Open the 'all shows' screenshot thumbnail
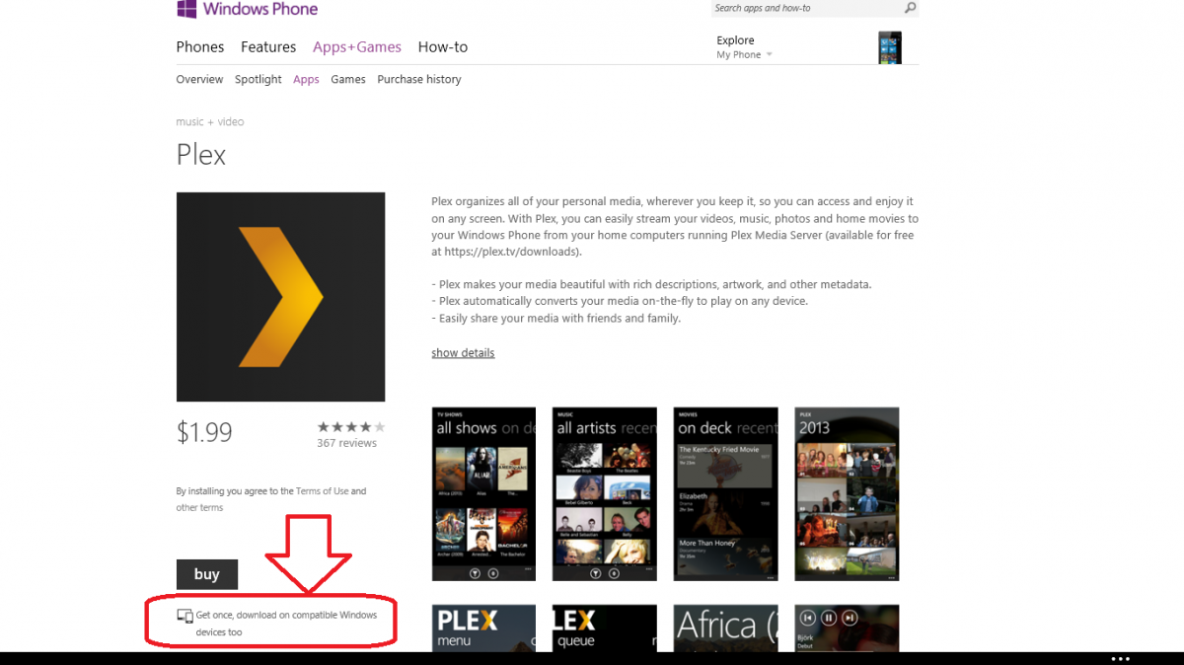1184x665 pixels. [484, 494]
